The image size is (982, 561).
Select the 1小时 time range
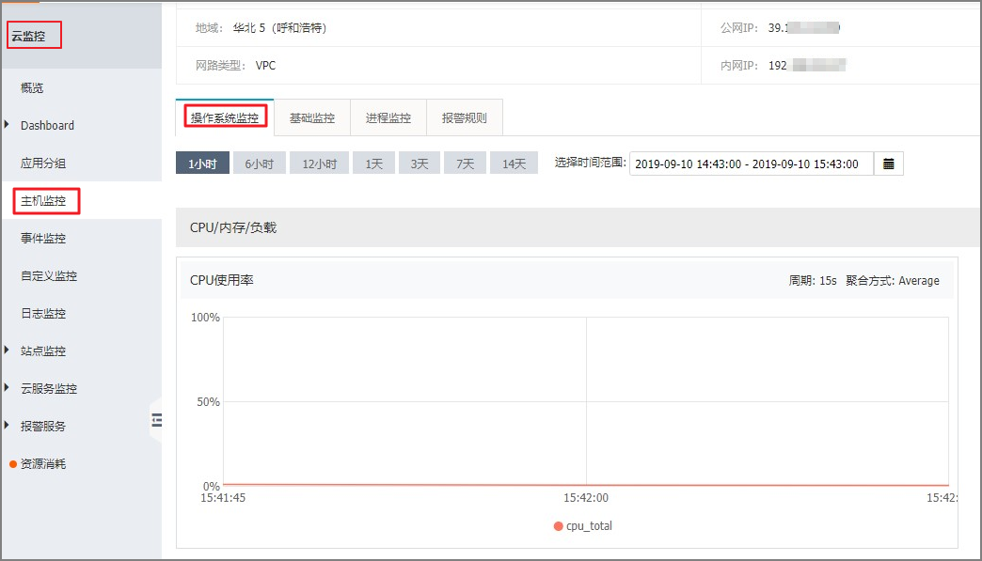202,164
